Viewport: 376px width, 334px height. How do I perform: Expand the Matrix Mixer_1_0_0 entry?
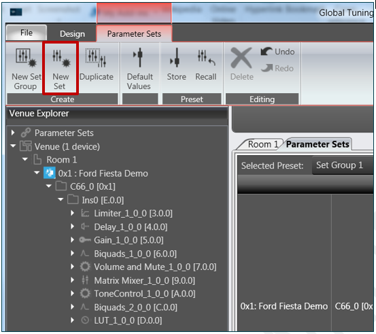[72, 280]
